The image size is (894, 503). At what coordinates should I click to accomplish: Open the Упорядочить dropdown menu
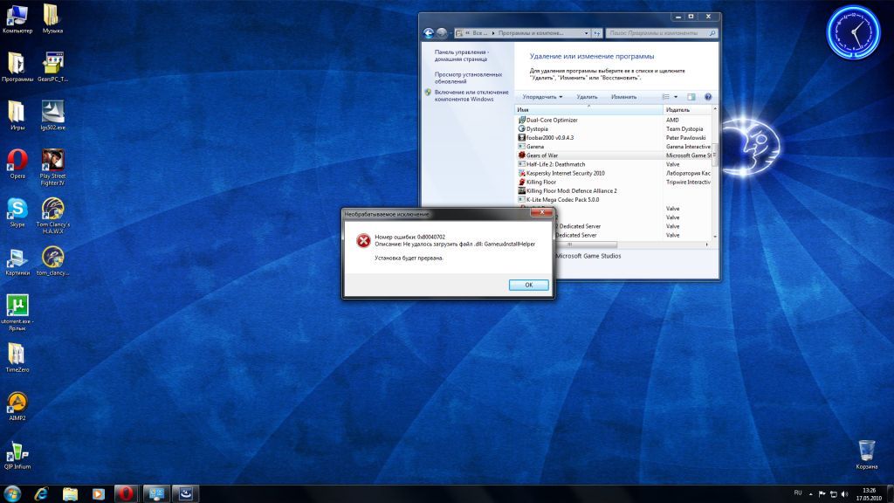coord(542,97)
